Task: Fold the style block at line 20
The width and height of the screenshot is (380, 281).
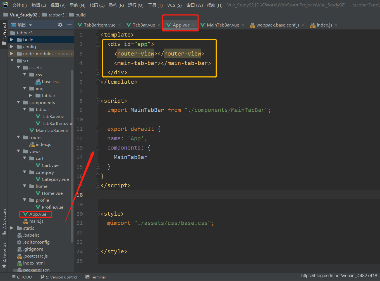Action: tap(98, 214)
